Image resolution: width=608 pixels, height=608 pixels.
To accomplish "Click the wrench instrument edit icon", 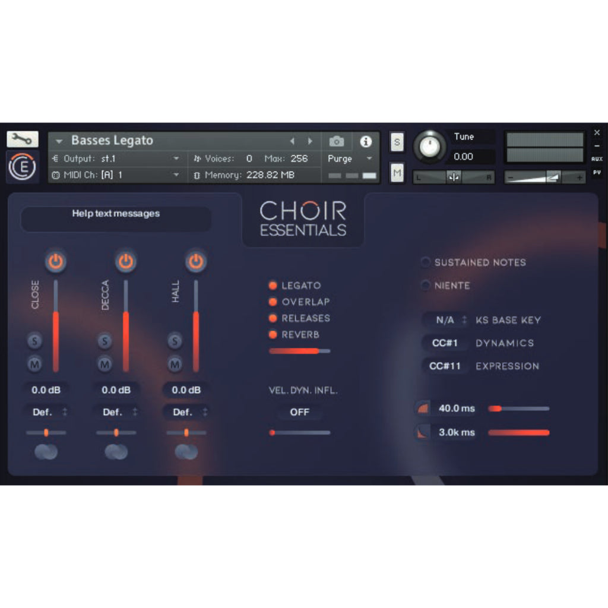I will pos(21,138).
